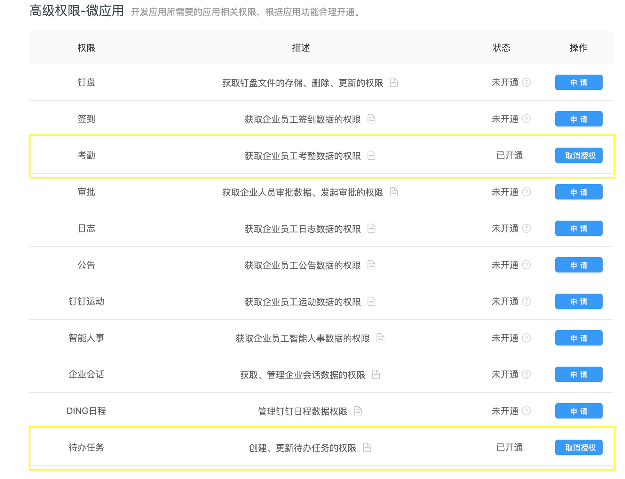
Task: Select the 智能人事 permission name
Action: tap(86, 338)
